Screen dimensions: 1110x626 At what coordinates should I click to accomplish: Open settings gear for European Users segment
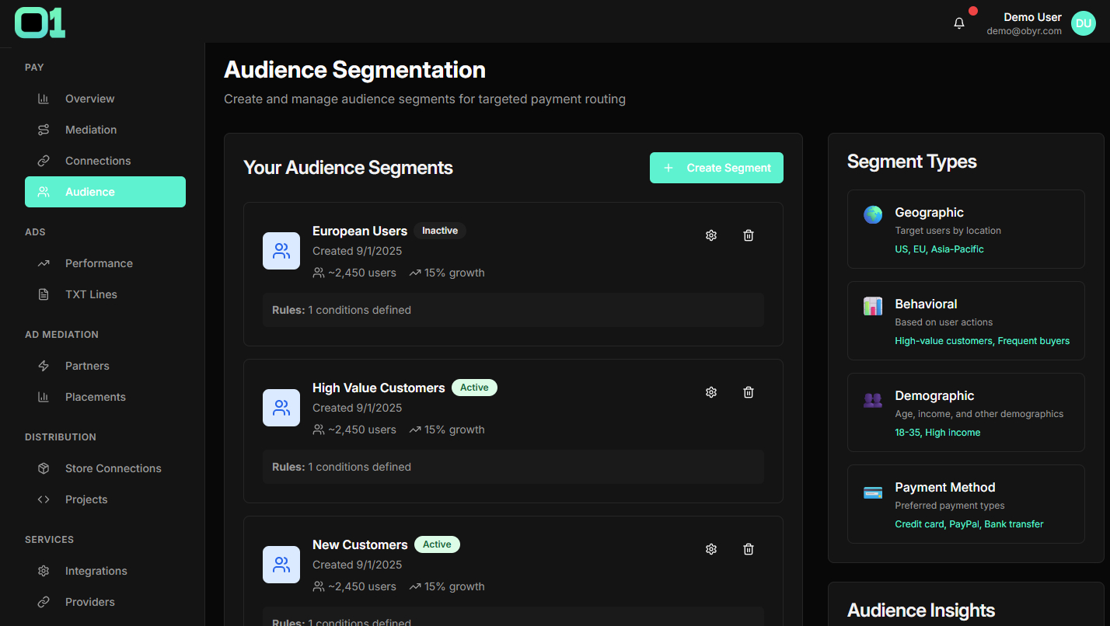[710, 235]
